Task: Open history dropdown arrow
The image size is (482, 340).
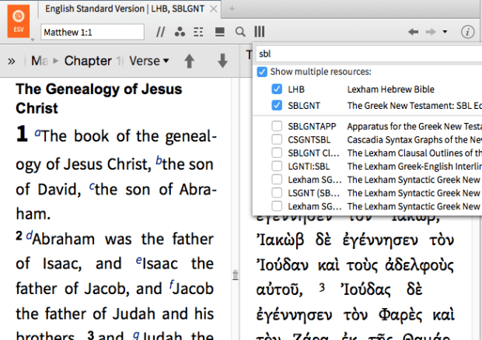Action: click(445, 32)
